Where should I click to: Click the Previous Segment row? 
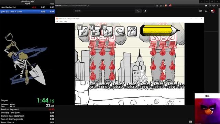tap(27, 110)
